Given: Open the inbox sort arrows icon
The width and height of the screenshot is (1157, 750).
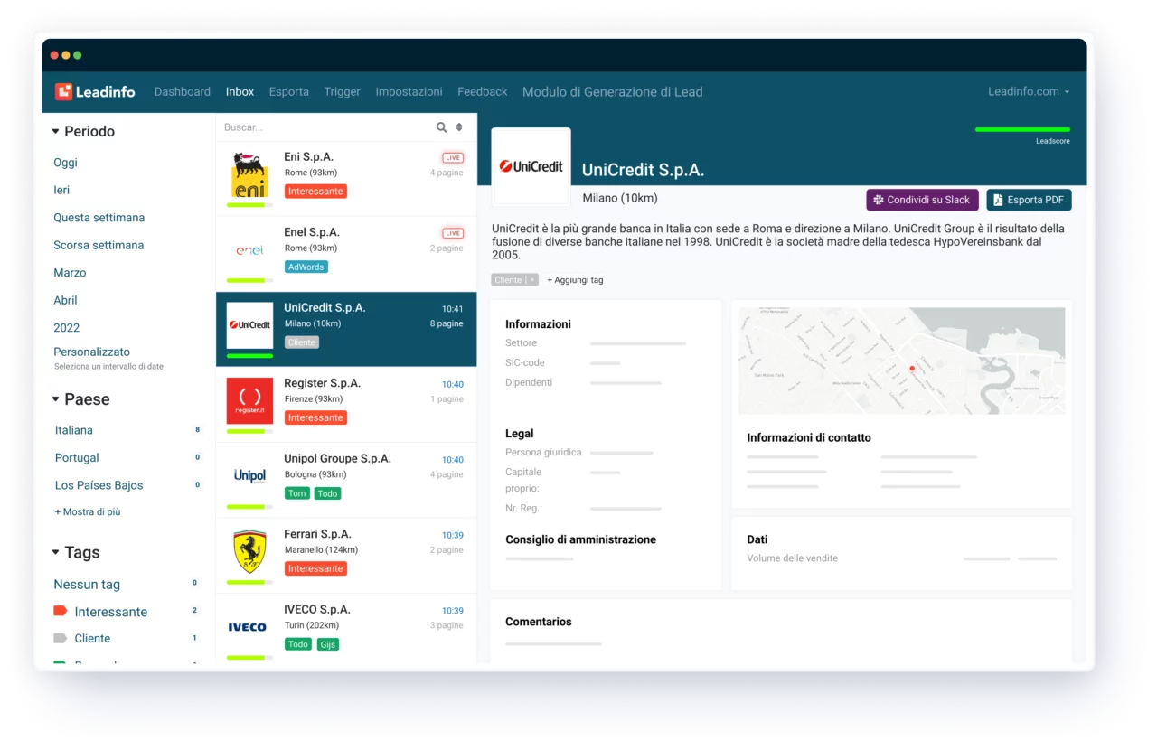Looking at the screenshot, I should click(x=459, y=127).
